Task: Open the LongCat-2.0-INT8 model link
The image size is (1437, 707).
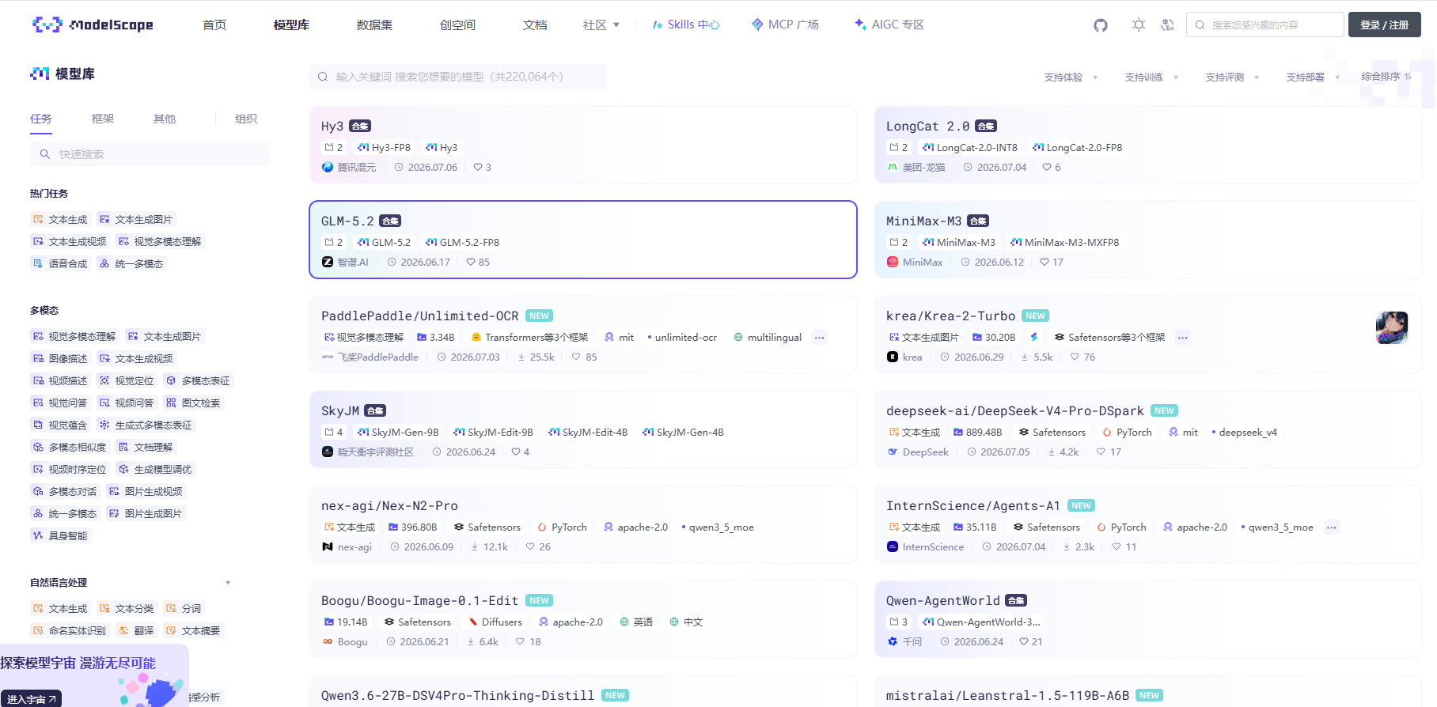Action: 970,148
